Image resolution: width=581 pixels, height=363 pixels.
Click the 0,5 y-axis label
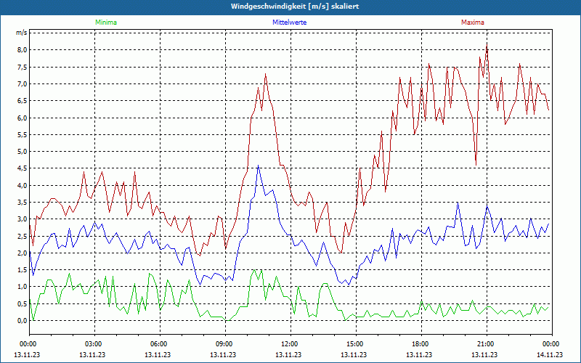point(23,303)
